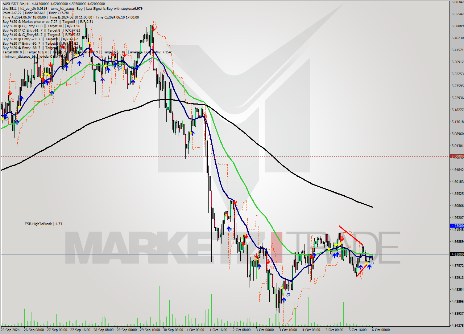Click the 29 Sep 00:00 time label

[127, 330]
